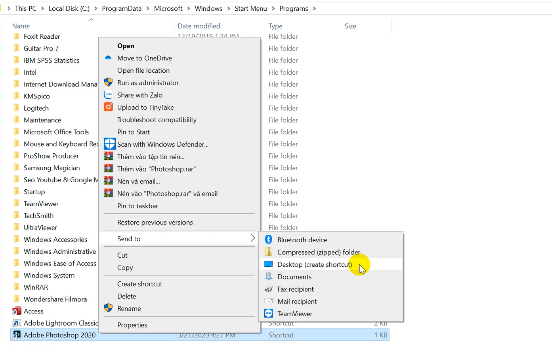
Task: Sort files by Name column header
Action: [21, 26]
